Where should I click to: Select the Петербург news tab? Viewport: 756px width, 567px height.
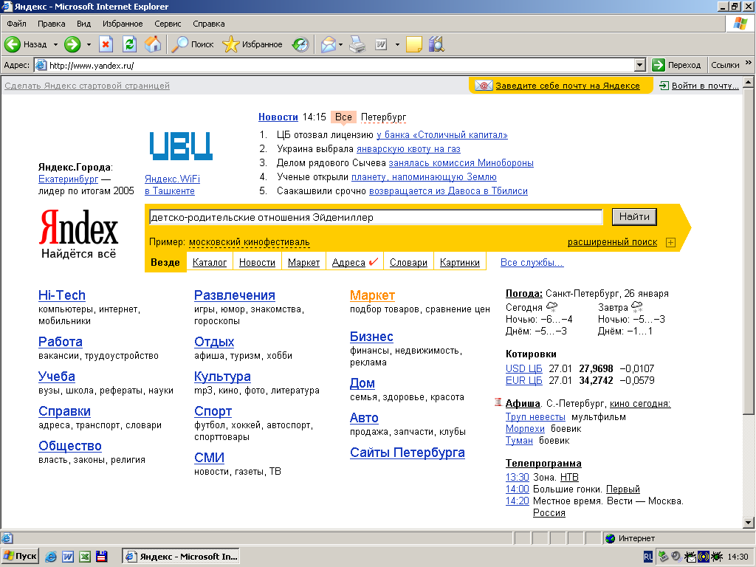(383, 117)
